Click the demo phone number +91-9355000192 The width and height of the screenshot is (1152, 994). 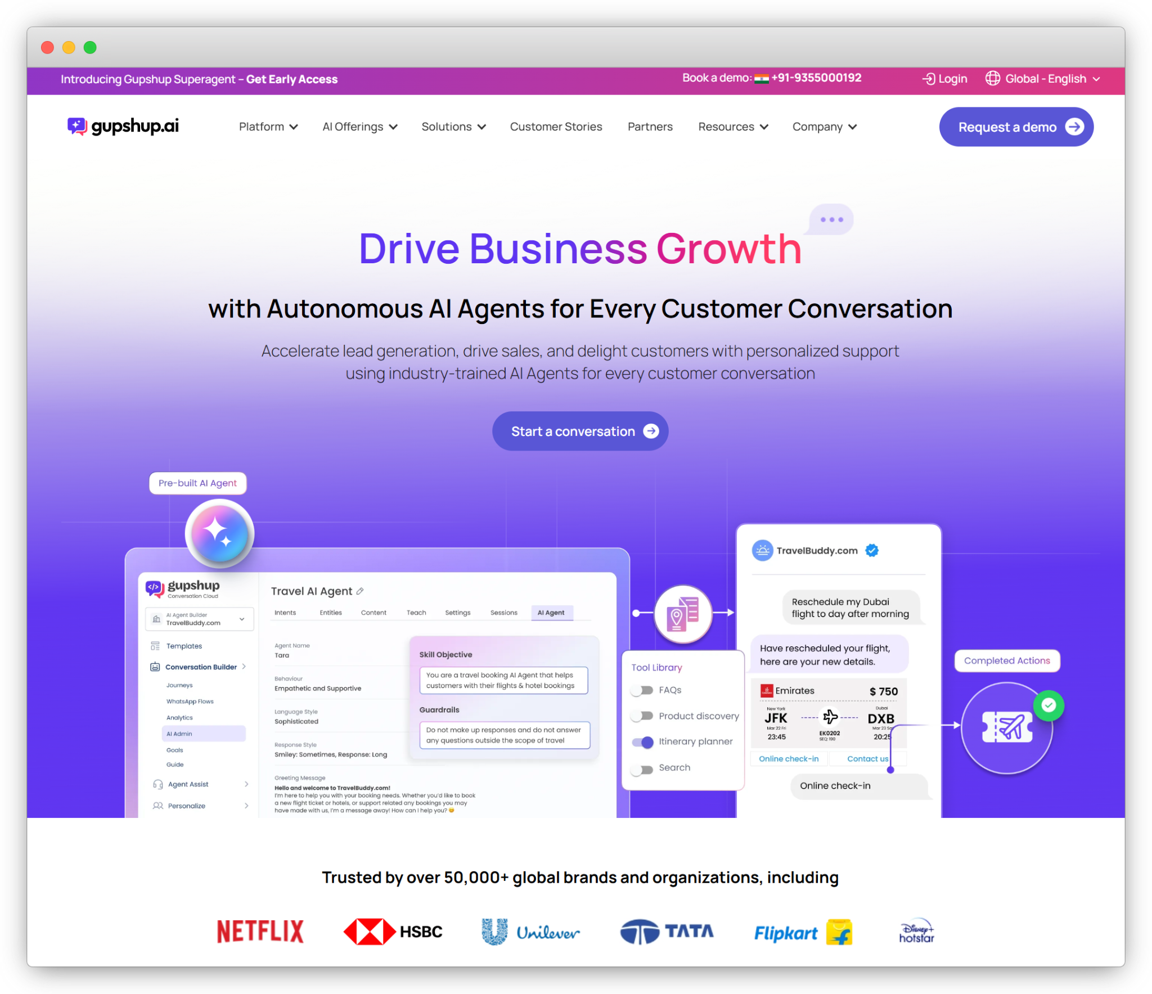click(x=816, y=78)
